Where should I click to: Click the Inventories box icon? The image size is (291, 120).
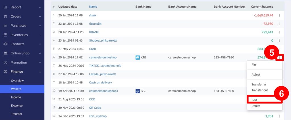[5, 35]
